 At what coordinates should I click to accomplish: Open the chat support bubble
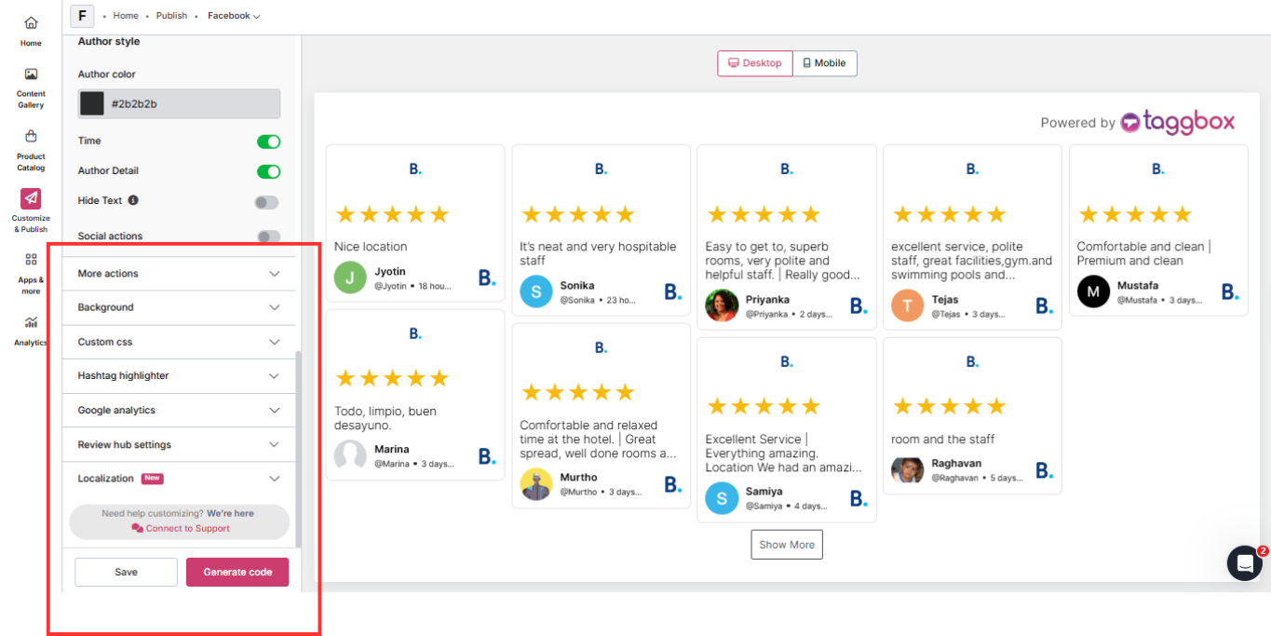(x=1244, y=563)
